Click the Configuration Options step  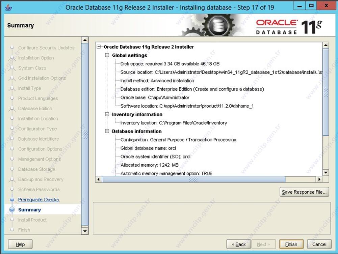[40, 149]
